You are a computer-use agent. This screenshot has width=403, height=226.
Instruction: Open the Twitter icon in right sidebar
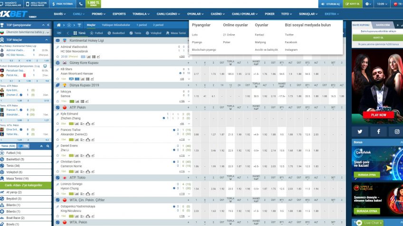(x=360, y=132)
